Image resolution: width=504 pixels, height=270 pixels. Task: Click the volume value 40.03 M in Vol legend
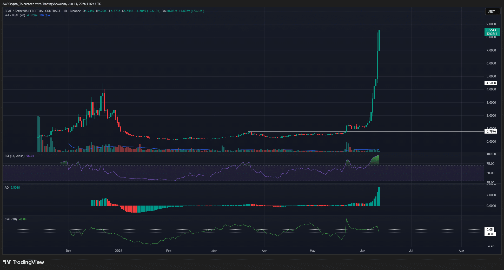click(32, 15)
